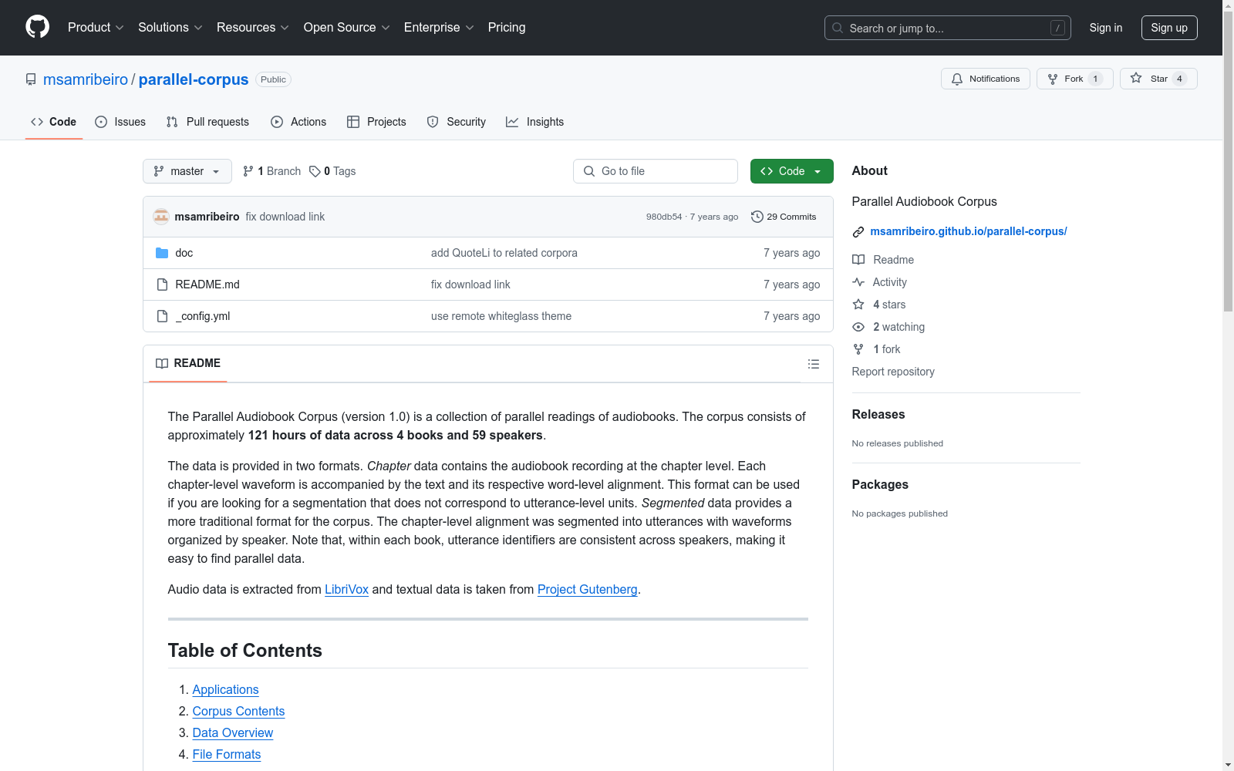
Task: Click the fork icon on Fork button
Action: pyautogui.click(x=1053, y=79)
